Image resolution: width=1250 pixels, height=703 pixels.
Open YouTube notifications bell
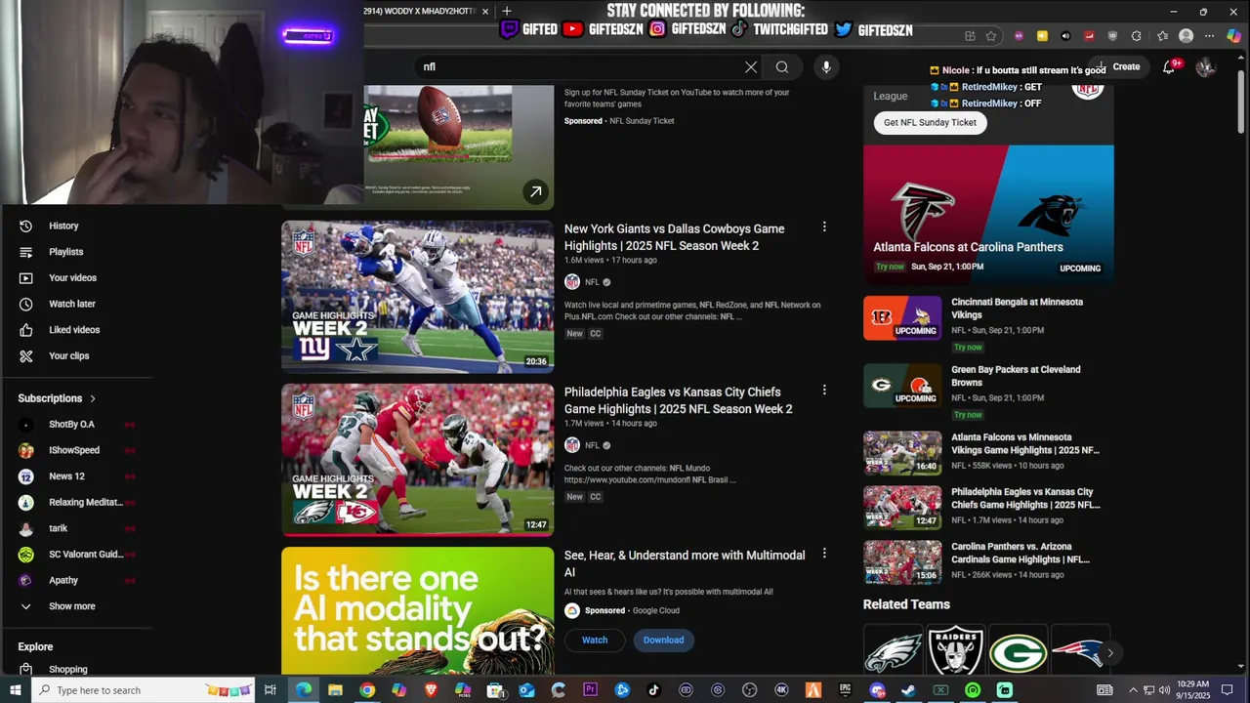click(1169, 66)
